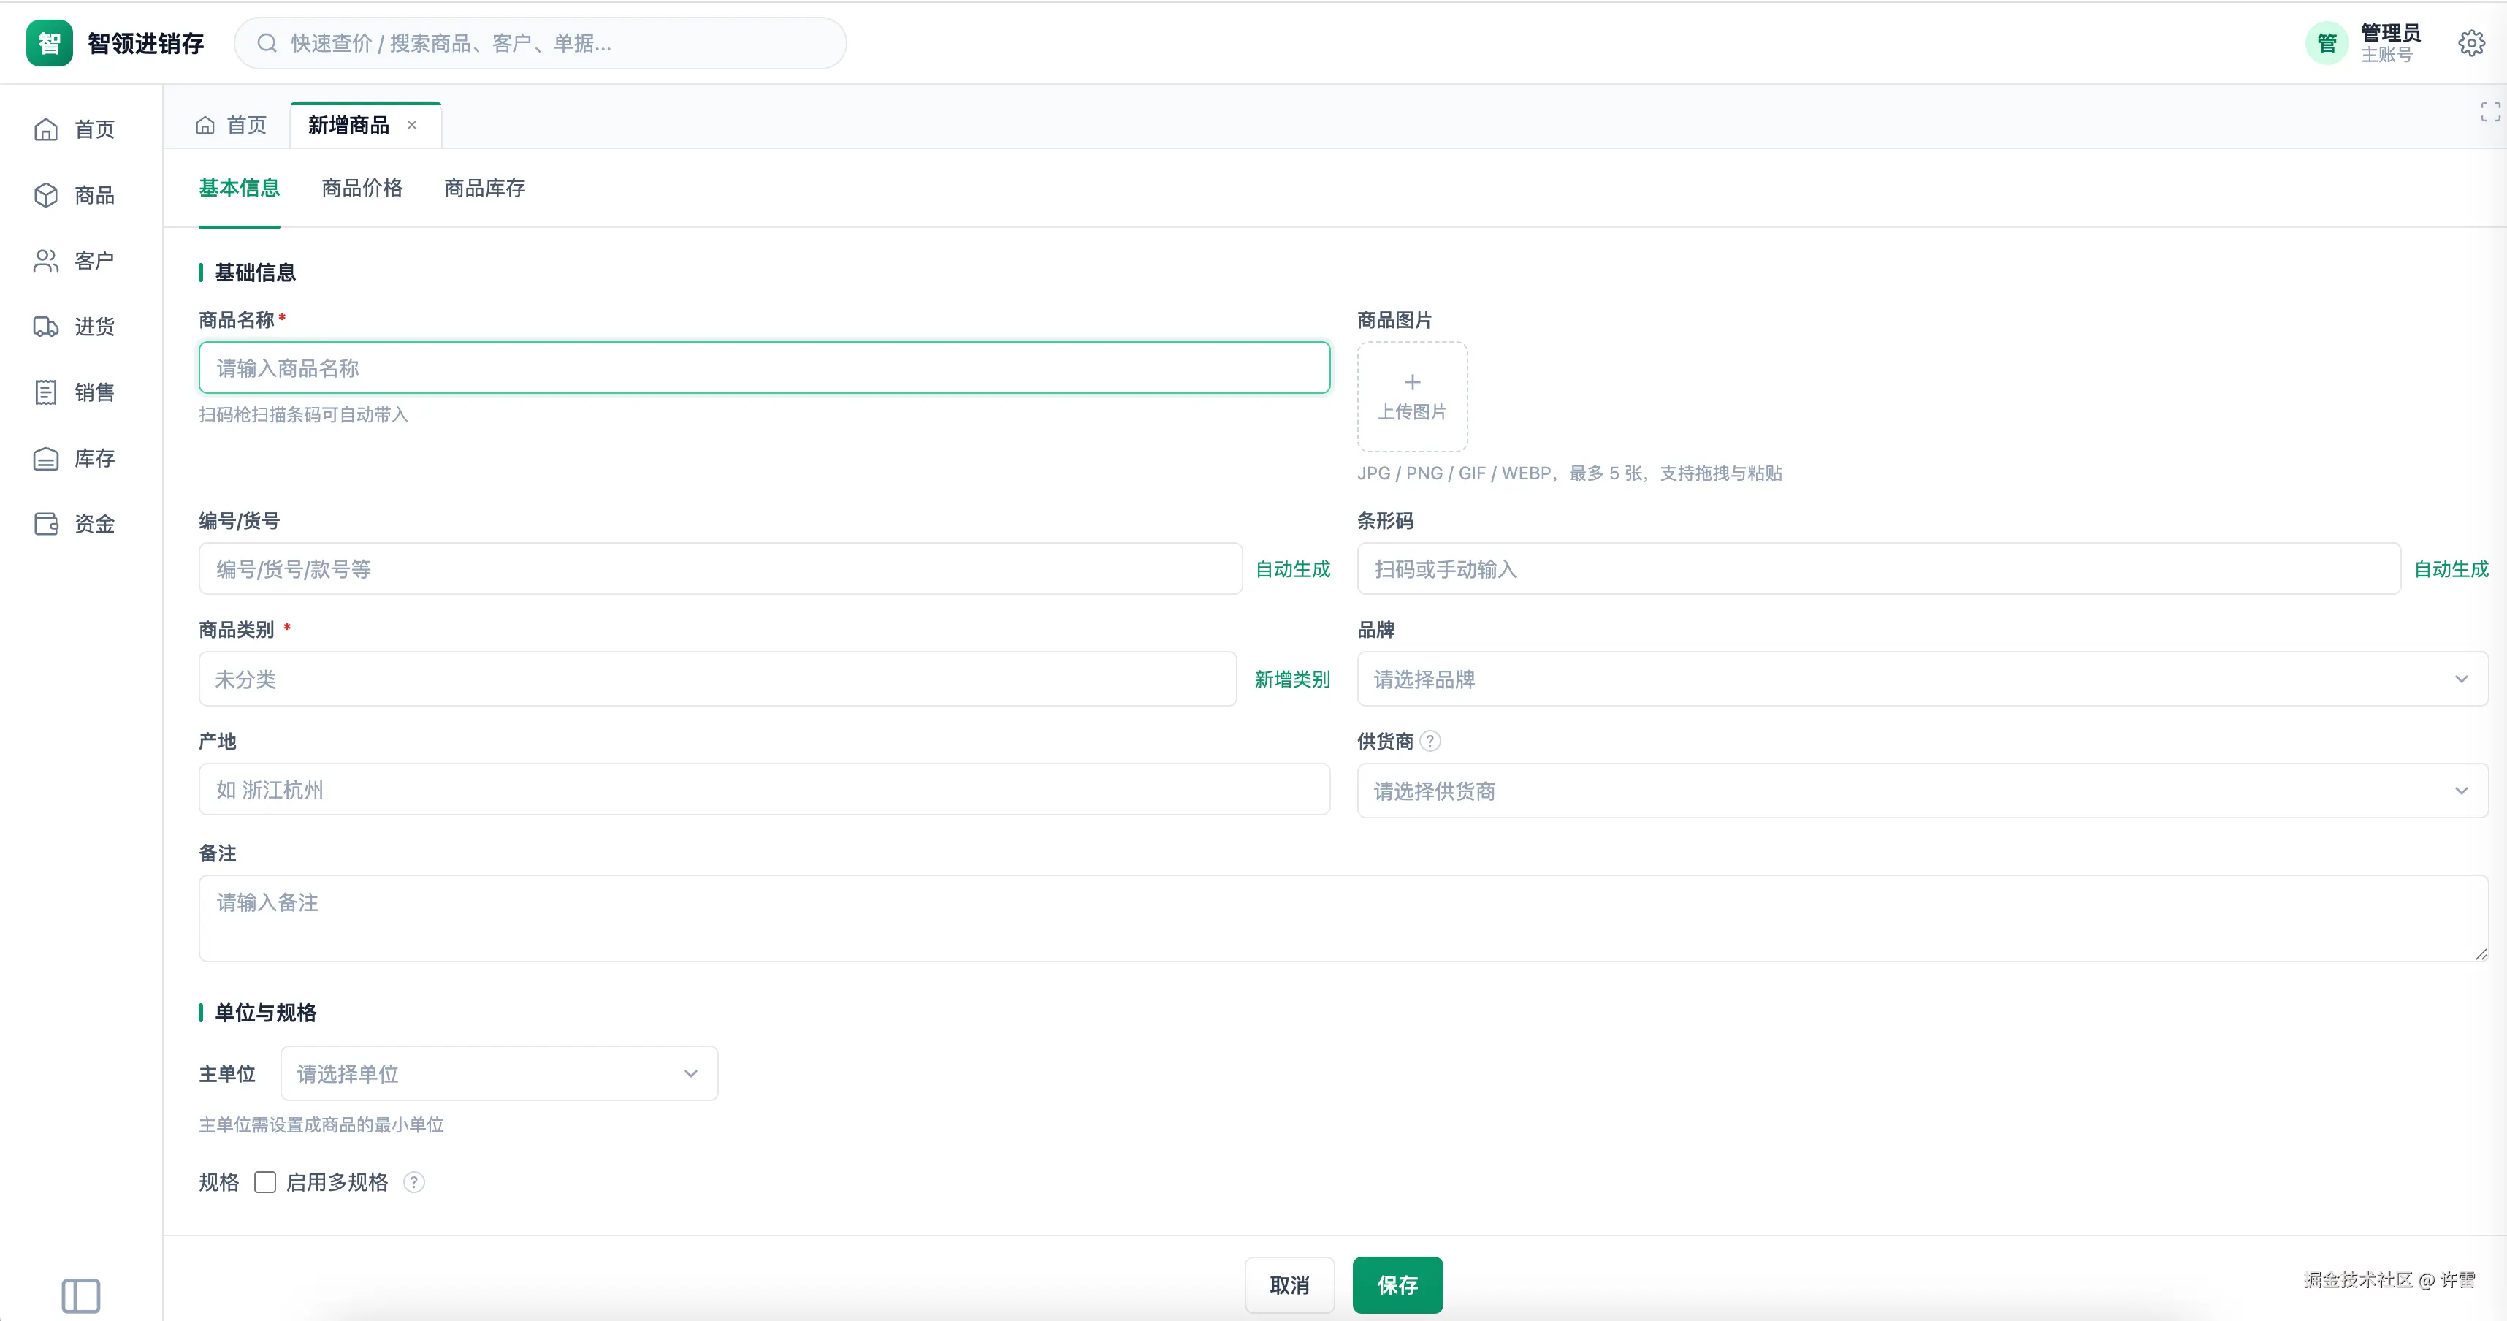
Task: Click the 新增类别 link
Action: (1292, 679)
